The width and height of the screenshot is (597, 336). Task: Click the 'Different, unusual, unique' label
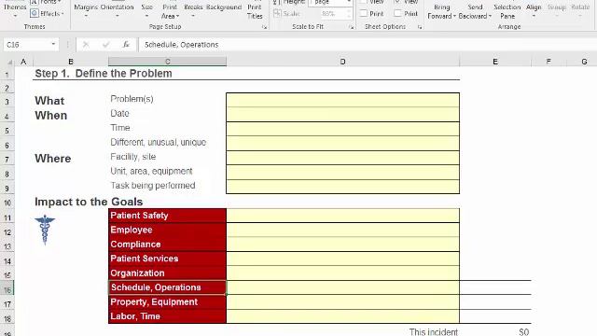coord(158,142)
